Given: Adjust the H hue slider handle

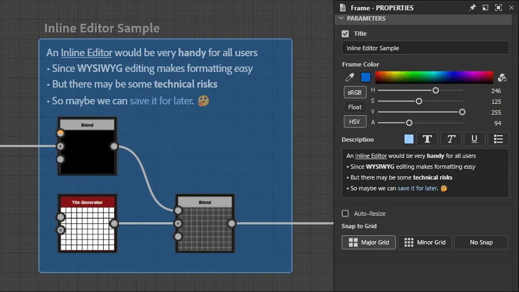Looking at the screenshot, I should pyautogui.click(x=436, y=90).
